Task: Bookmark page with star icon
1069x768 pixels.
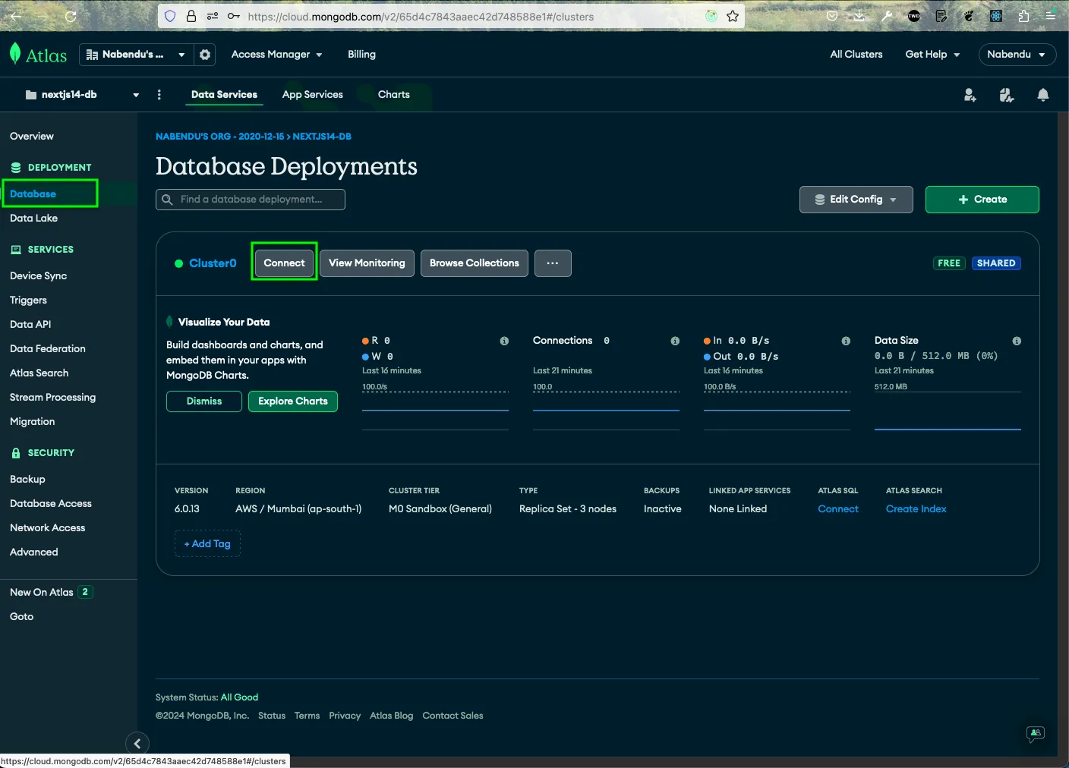Action: pos(733,16)
